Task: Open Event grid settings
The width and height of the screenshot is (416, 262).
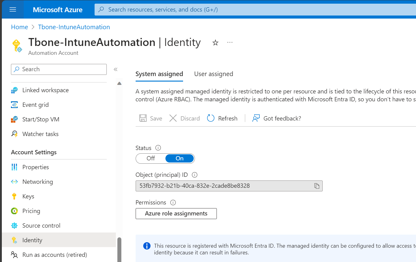Action: pyautogui.click(x=36, y=104)
